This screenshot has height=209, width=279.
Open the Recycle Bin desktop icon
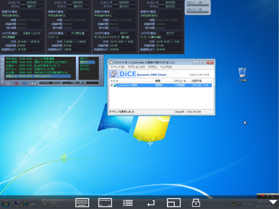pyautogui.click(x=242, y=75)
